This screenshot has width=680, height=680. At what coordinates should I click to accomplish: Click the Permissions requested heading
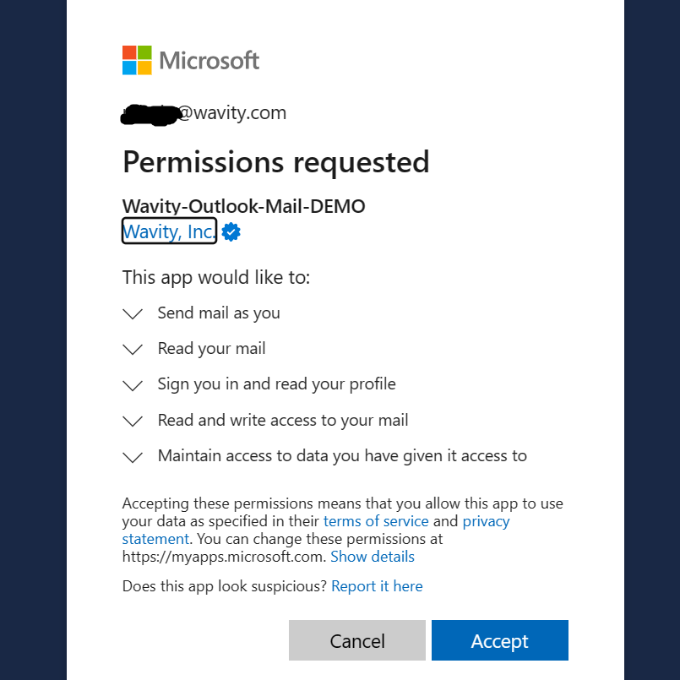pos(275,161)
